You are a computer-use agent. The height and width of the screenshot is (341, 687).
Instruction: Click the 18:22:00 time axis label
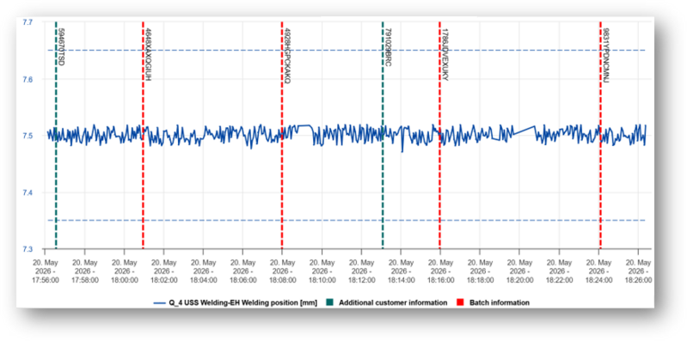pos(559,271)
